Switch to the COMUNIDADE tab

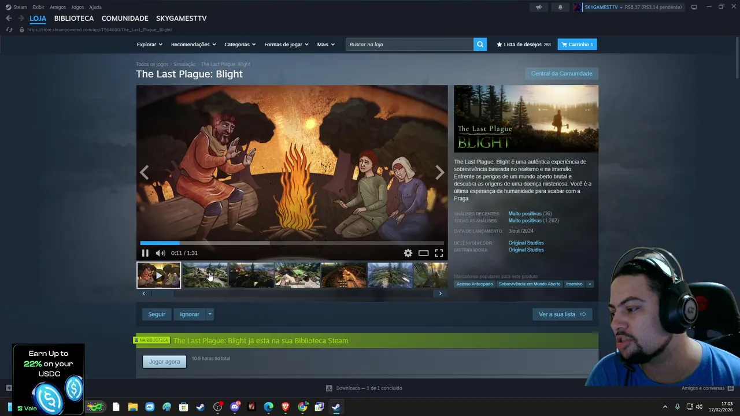coord(125,18)
